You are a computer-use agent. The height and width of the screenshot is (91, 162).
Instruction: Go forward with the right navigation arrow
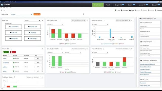pos(4,10)
